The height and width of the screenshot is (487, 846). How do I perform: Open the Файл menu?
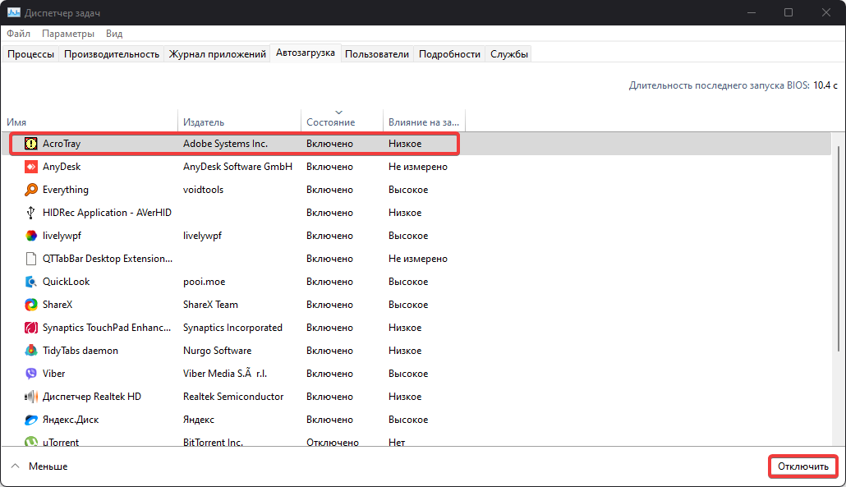(18, 34)
